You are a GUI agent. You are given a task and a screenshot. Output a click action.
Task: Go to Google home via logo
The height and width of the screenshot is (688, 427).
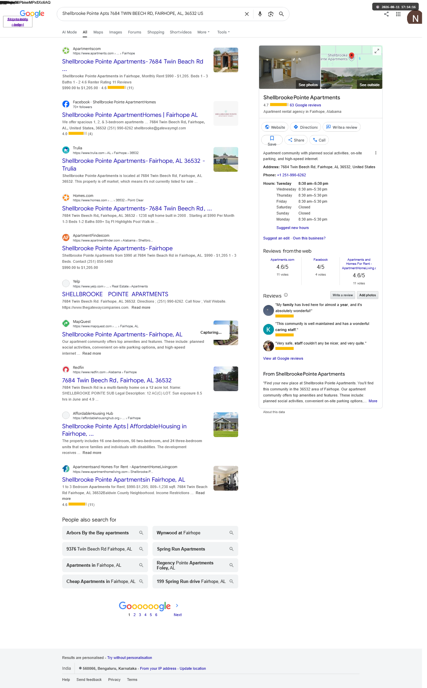tap(32, 14)
